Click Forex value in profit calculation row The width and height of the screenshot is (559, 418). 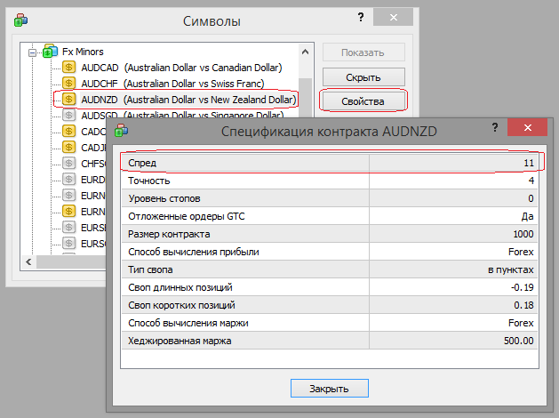click(521, 253)
